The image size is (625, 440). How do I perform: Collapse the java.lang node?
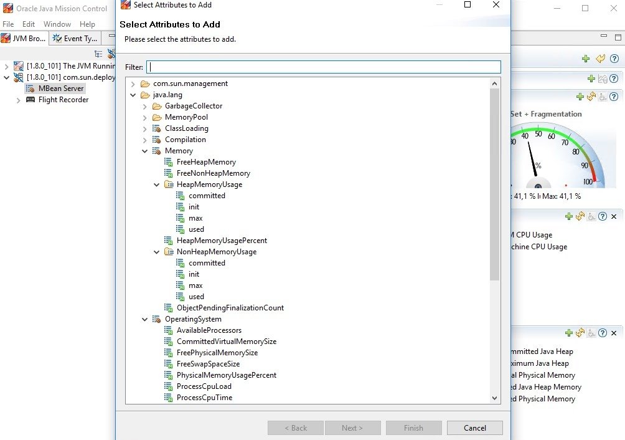(133, 95)
